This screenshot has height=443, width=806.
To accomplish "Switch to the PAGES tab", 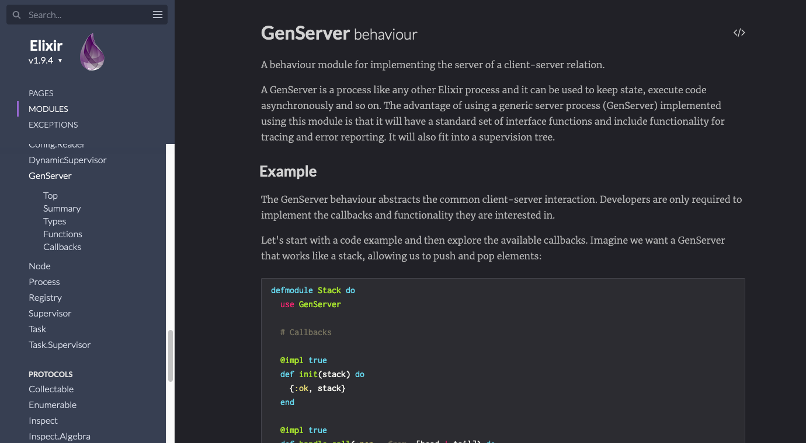I will pyautogui.click(x=41, y=93).
